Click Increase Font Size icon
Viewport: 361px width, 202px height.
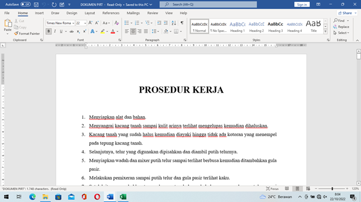(90, 23)
